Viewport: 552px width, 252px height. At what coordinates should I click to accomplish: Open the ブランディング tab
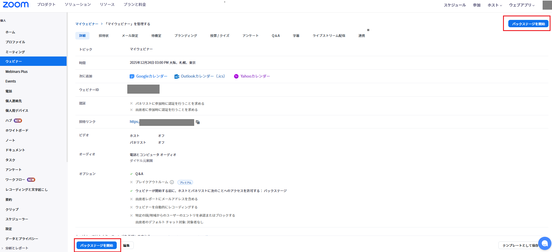coord(186,36)
